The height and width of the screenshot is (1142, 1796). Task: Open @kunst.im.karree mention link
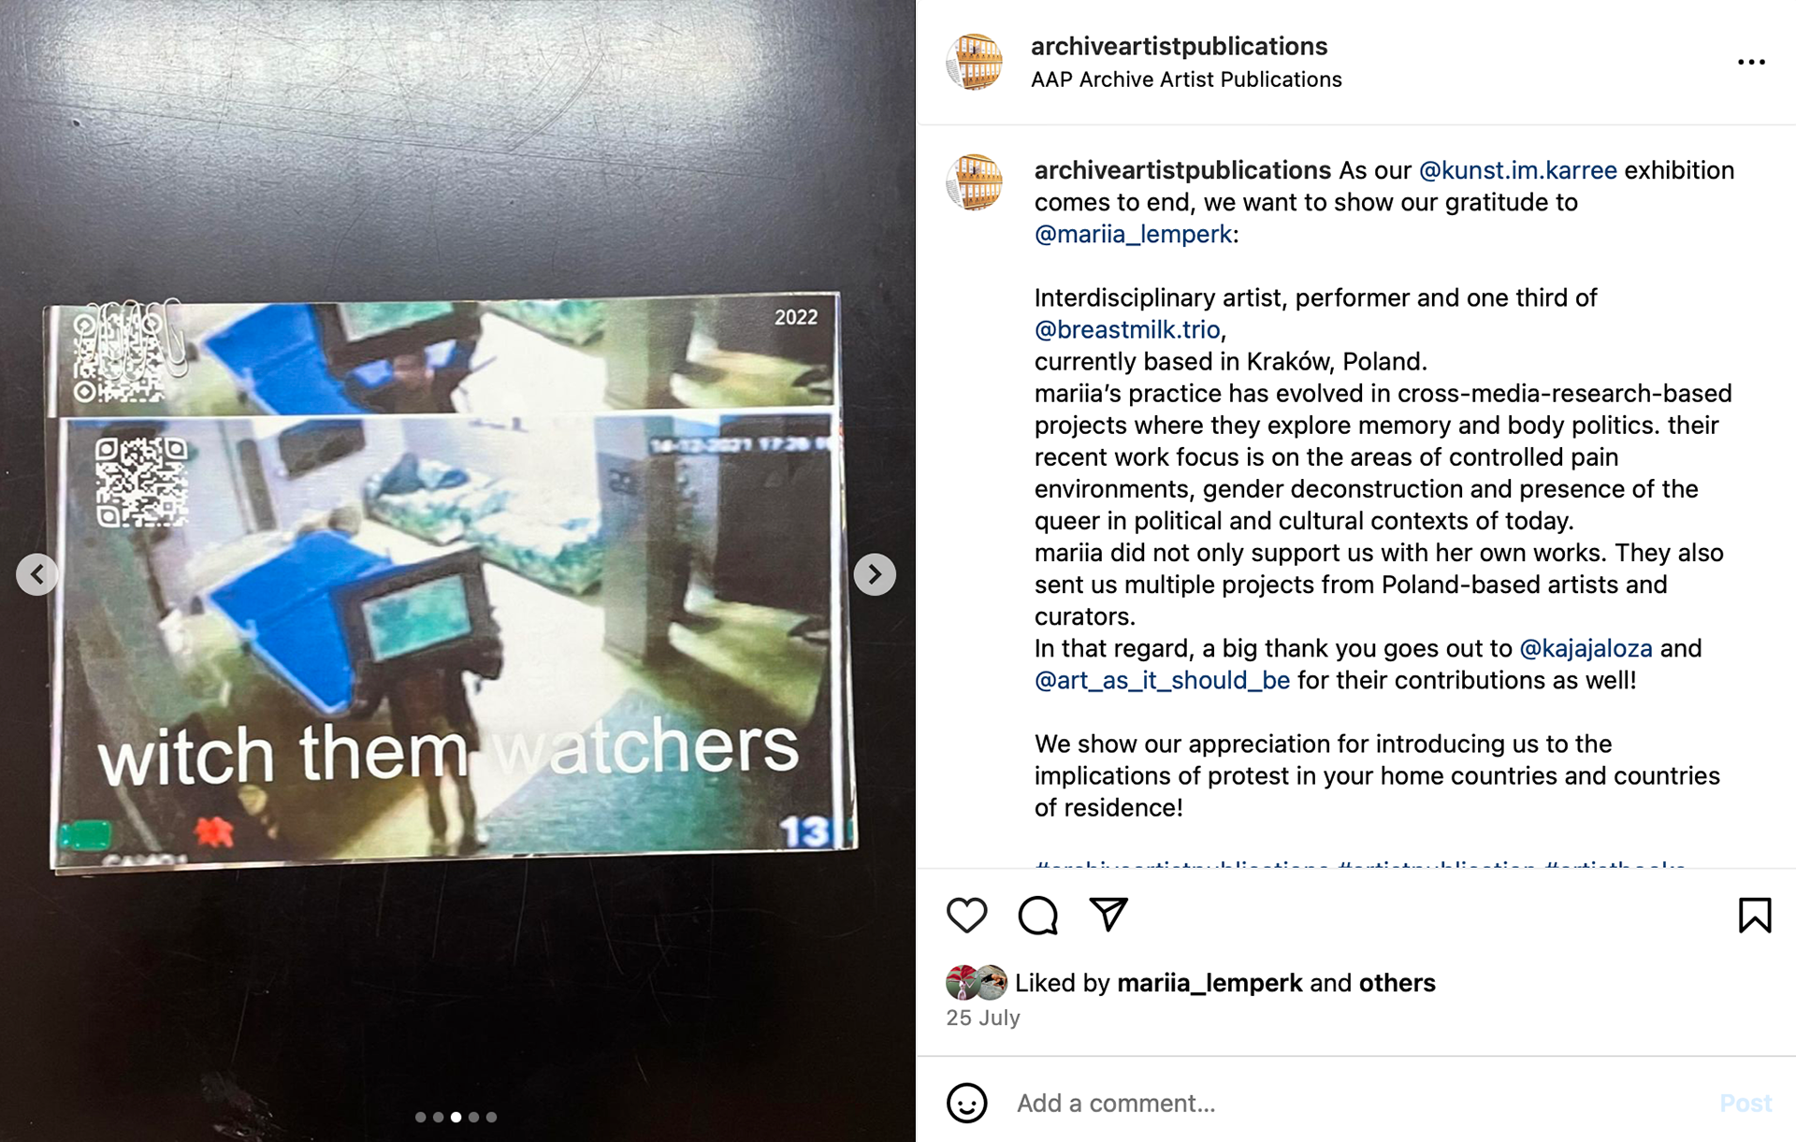pyautogui.click(x=1517, y=170)
